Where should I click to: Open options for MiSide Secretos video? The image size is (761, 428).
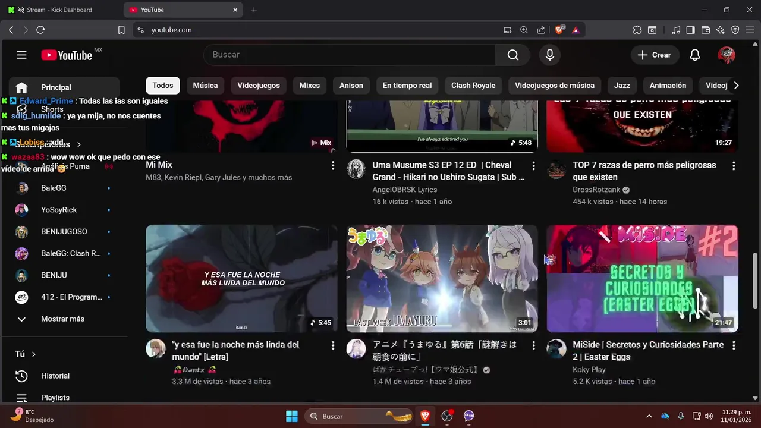pyautogui.click(x=734, y=345)
